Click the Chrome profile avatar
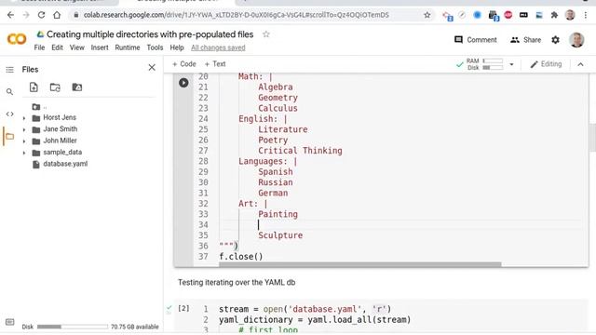The height and width of the screenshot is (335, 596). click(x=570, y=15)
